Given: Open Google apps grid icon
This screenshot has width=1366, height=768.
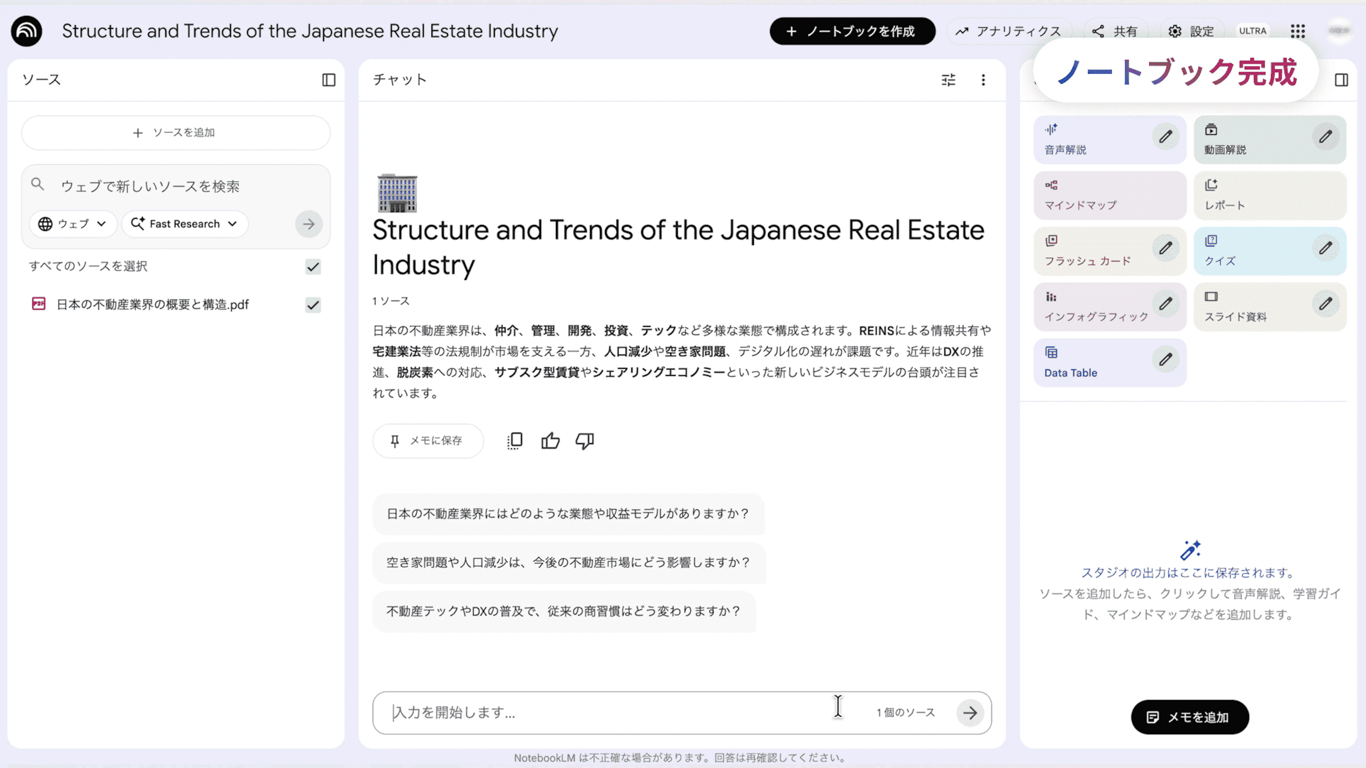Looking at the screenshot, I should click(x=1298, y=31).
